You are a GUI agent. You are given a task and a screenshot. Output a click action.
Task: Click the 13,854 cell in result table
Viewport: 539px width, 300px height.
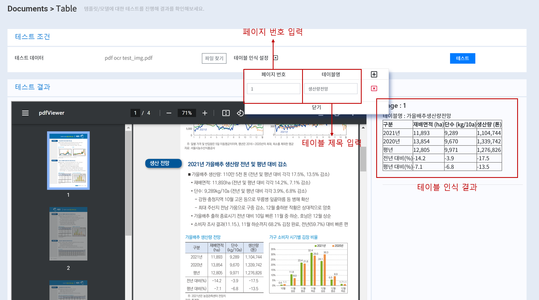point(428,141)
